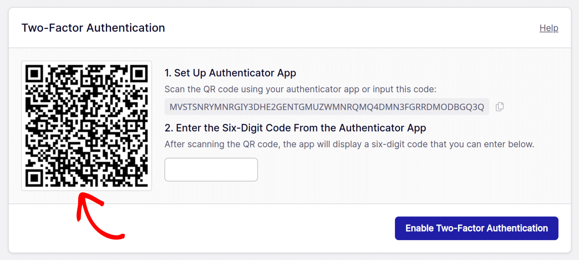Copy the authenticator secret key
This screenshot has height=260, width=579.
pos(500,107)
